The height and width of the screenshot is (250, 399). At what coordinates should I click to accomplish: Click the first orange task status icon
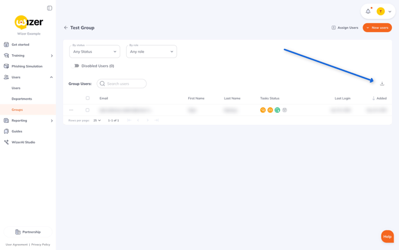263,110
